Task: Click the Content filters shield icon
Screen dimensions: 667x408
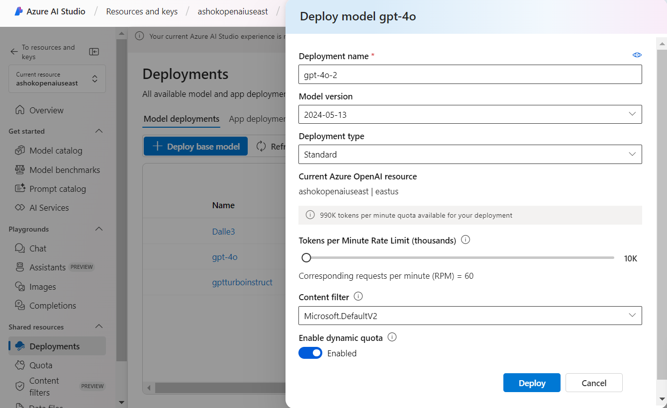Action: [20, 386]
